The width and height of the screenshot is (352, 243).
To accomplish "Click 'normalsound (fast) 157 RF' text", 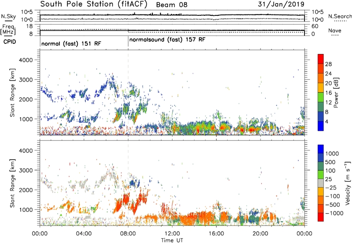I will click(167, 40).
